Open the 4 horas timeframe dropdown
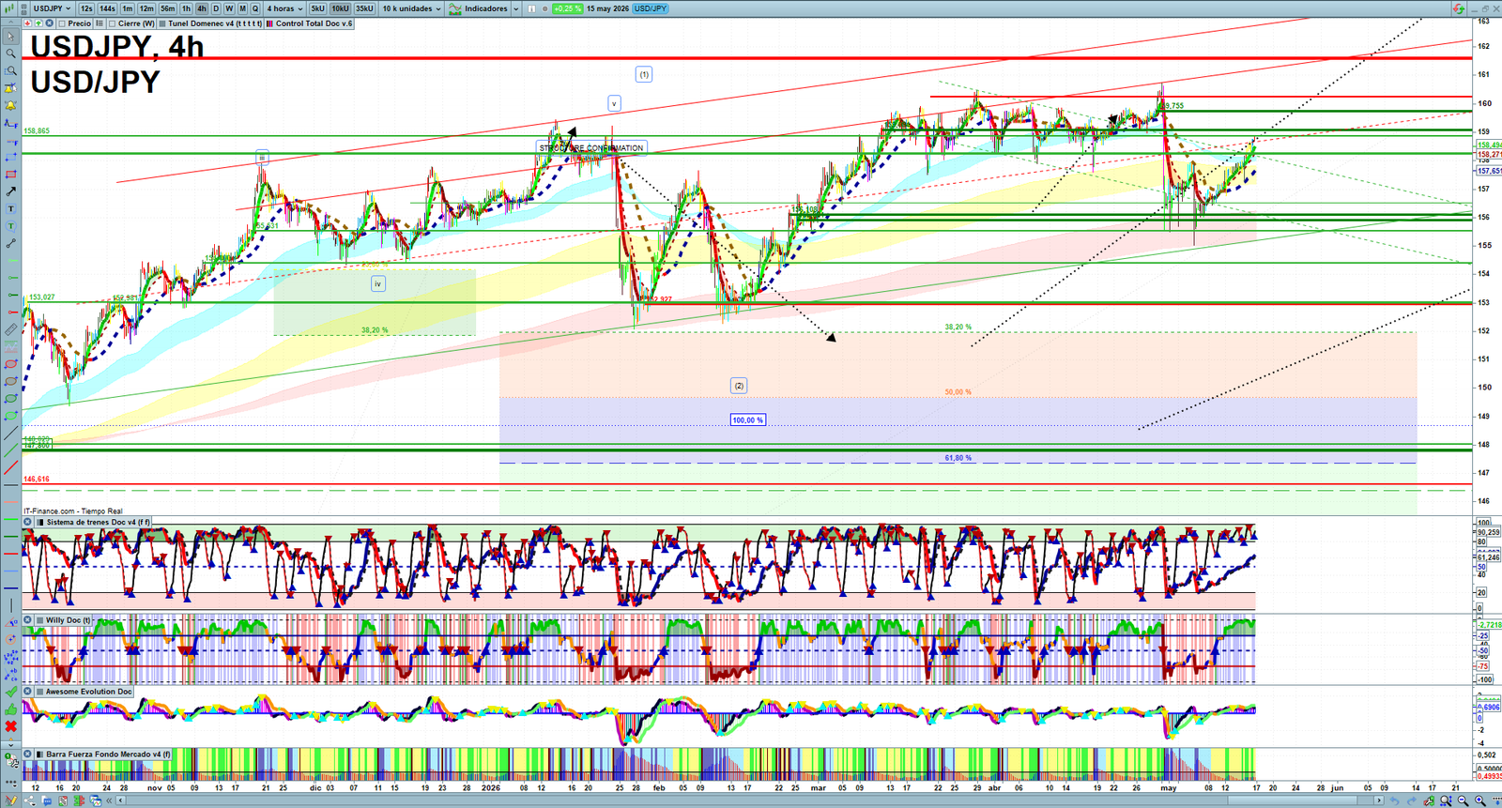 tap(284, 8)
